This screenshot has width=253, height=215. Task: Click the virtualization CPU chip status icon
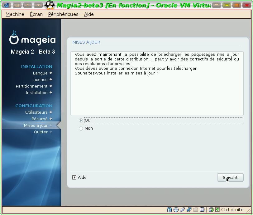click(202, 210)
